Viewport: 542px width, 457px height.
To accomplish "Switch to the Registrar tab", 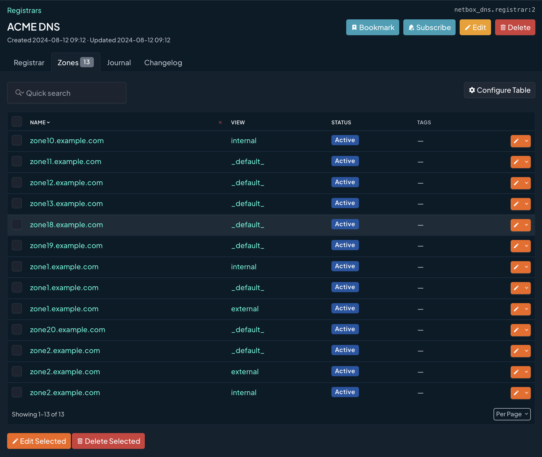I will [29, 63].
